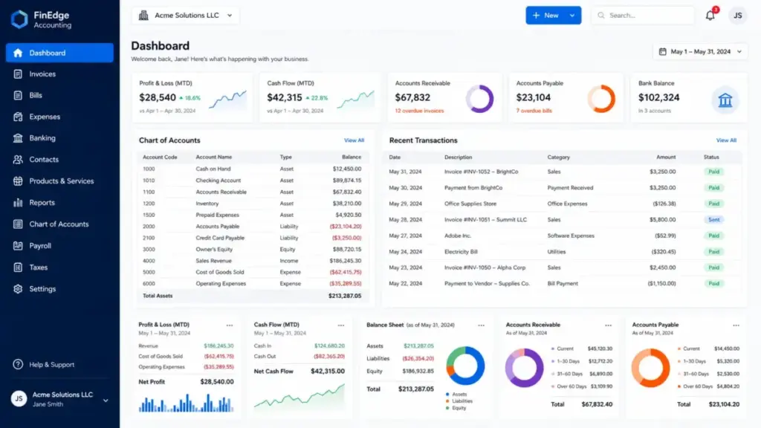The image size is (761, 428).
Task: Open Payroll from the sidebar menu
Action: 59,246
